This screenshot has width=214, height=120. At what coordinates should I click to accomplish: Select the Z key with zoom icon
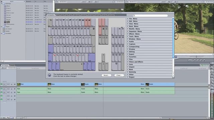(58, 58)
